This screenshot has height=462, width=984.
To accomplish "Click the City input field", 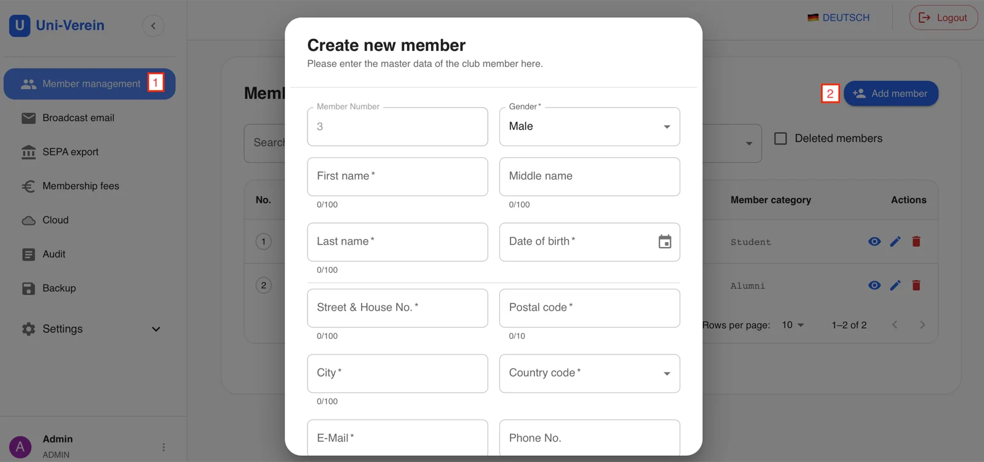I will (397, 374).
